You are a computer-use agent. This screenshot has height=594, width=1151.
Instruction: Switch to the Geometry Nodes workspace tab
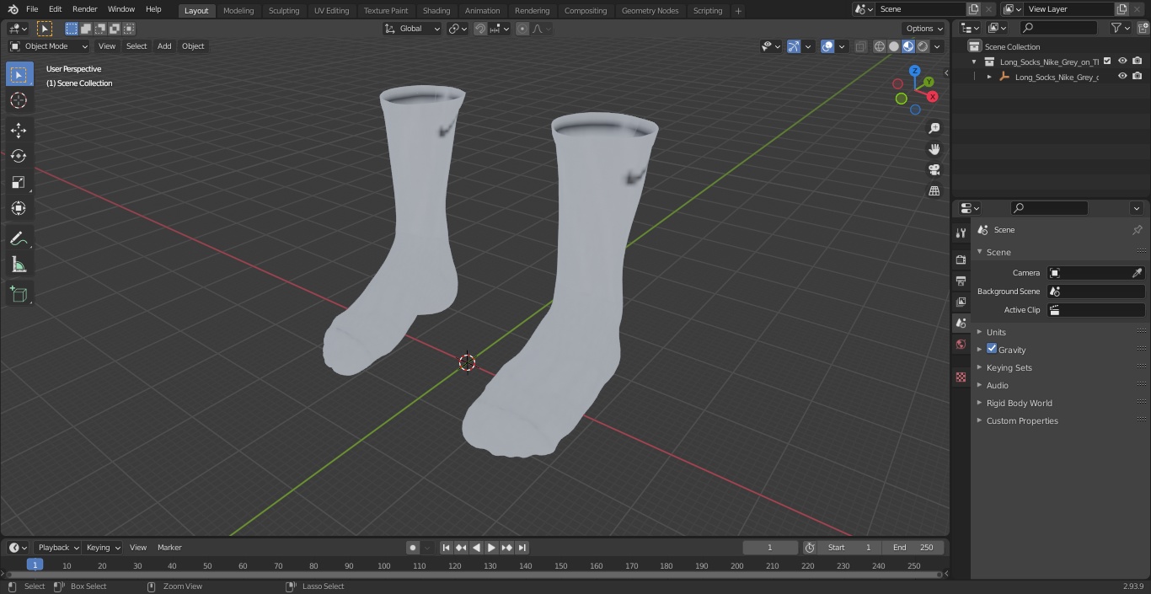[650, 10]
